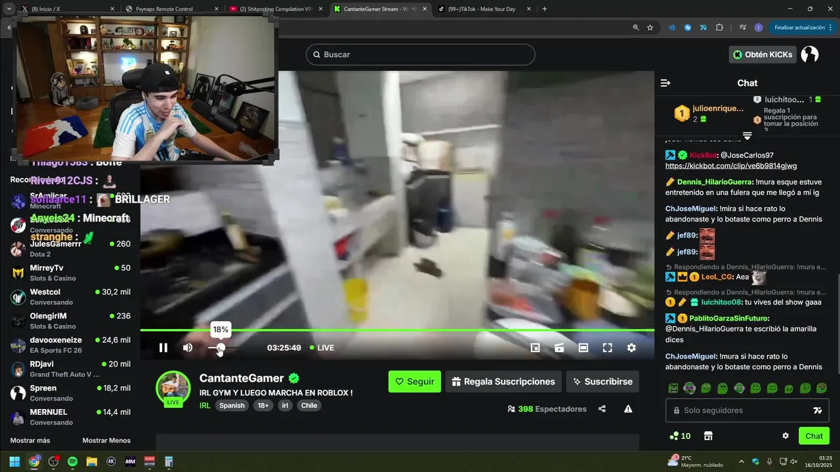Screen dimensions: 840x472
Task: Select the Chile tag chip
Action: 309,405
